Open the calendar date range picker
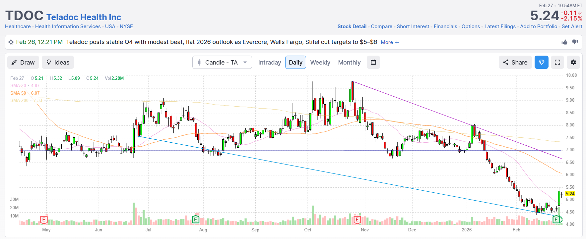Screen dimensions: 586x239 click(x=373, y=62)
